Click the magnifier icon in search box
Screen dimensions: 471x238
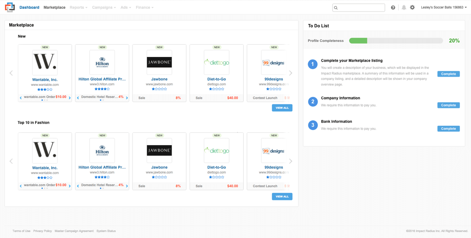tap(336, 8)
